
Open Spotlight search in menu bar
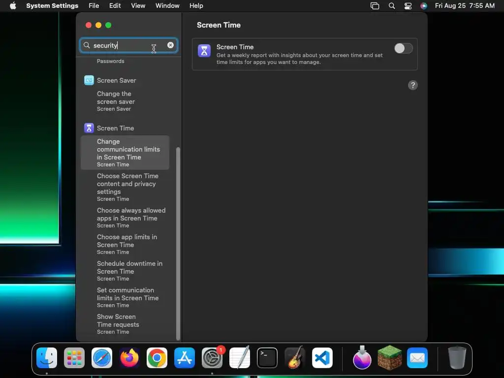coord(391,6)
